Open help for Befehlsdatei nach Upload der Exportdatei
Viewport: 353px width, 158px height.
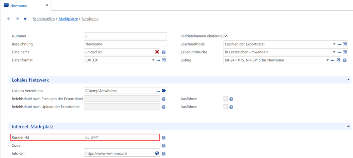(x=164, y=107)
